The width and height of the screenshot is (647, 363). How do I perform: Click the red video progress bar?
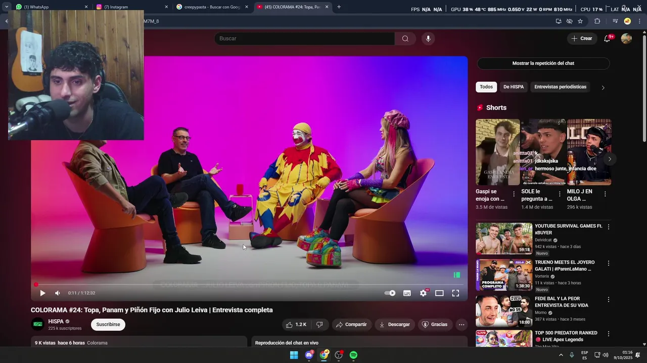[x=249, y=285]
